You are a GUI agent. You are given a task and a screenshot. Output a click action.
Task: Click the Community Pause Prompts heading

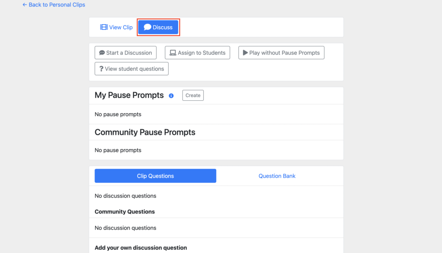click(145, 132)
